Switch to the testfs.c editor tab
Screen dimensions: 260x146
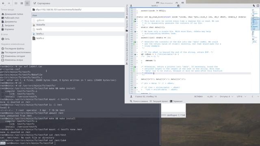pyautogui.click(x=154, y=6)
